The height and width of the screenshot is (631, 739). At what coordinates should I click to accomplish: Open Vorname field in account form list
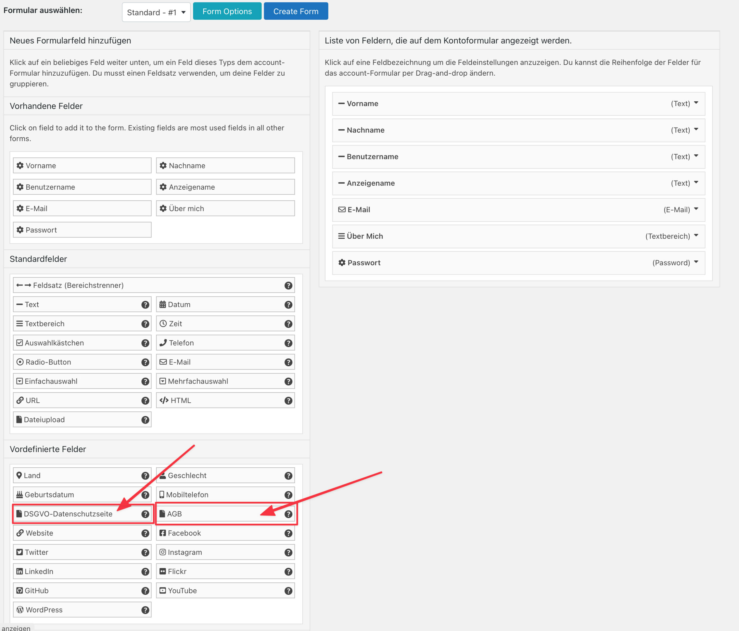click(518, 103)
